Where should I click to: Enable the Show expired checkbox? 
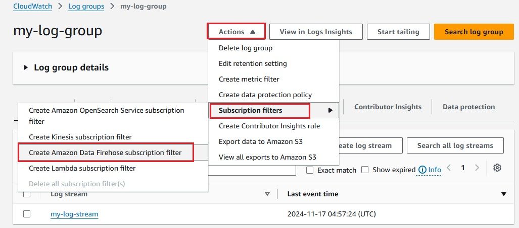click(x=365, y=170)
